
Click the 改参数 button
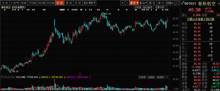coord(143,77)
